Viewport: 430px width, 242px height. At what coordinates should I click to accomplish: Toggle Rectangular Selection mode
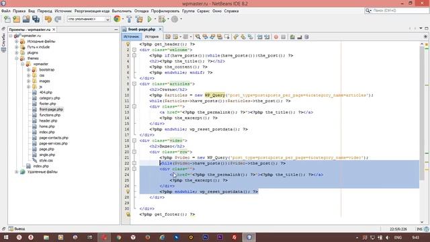point(227,37)
